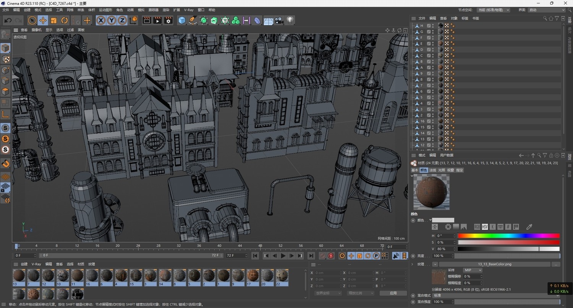Click the hue H color slider
The width and height of the screenshot is (573, 308).
click(508, 236)
